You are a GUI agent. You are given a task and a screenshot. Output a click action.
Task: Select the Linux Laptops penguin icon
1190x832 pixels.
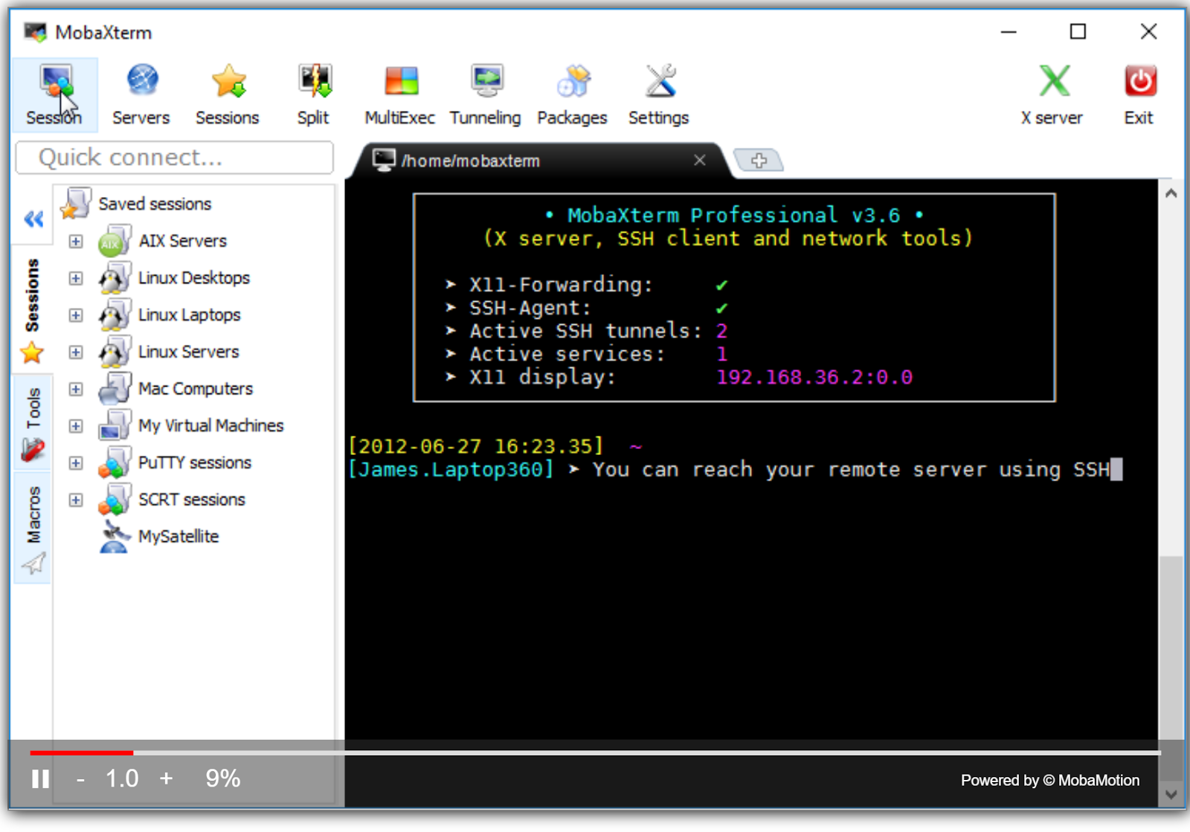pos(114,315)
